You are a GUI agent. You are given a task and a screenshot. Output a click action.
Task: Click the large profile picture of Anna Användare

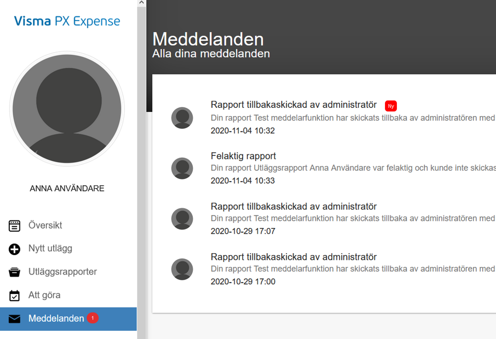click(67, 109)
